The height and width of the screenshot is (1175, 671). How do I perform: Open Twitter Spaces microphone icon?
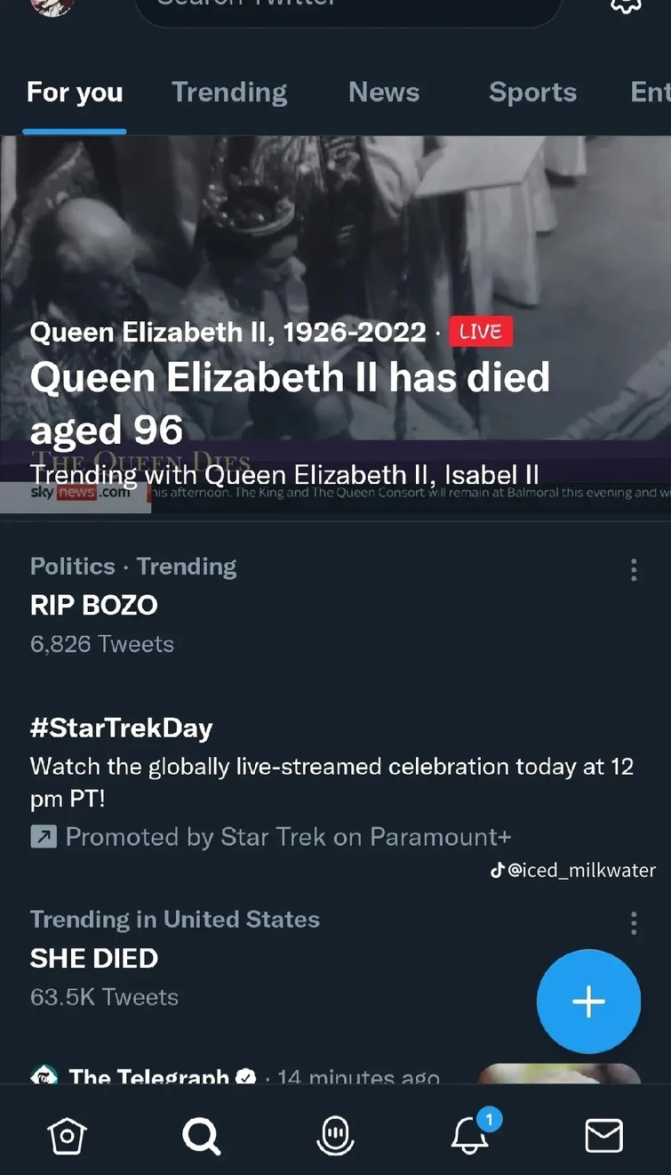(335, 1135)
